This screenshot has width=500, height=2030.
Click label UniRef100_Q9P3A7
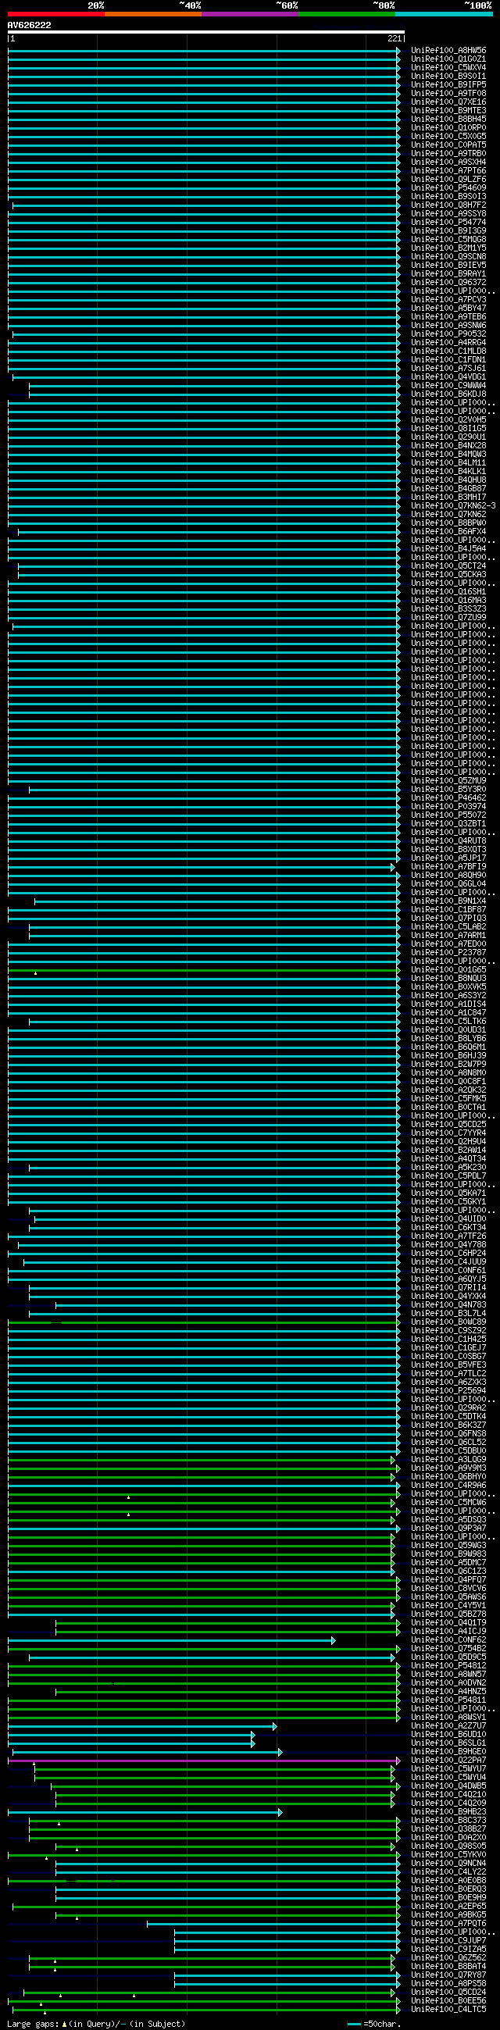(x=448, y=1529)
